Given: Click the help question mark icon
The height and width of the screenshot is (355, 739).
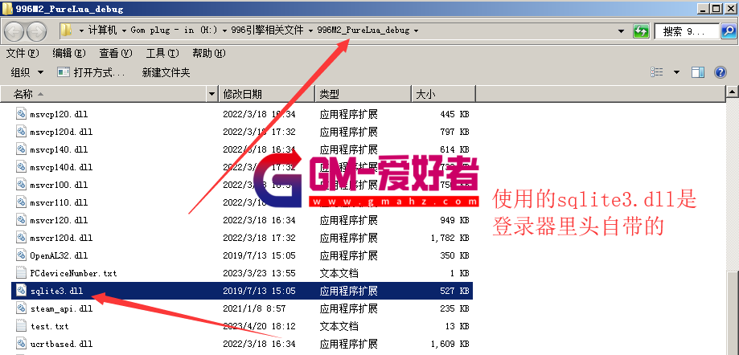Looking at the screenshot, I should tap(720, 72).
